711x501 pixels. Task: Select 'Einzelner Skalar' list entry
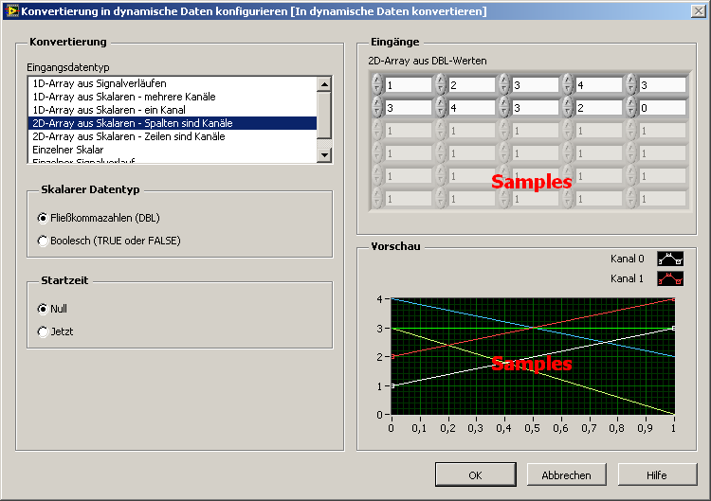pyautogui.click(x=173, y=150)
